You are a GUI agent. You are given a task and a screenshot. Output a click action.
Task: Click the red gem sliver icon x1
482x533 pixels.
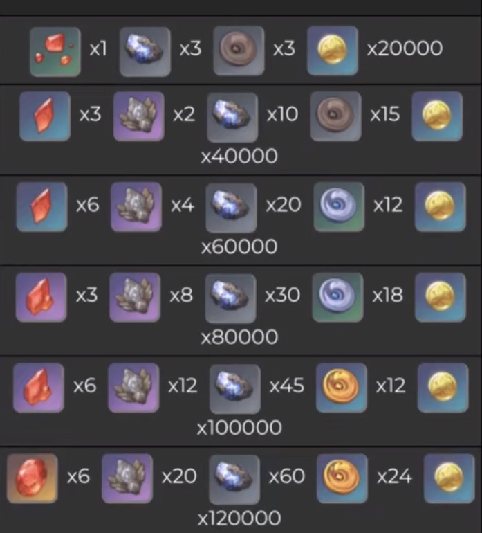pos(55,52)
